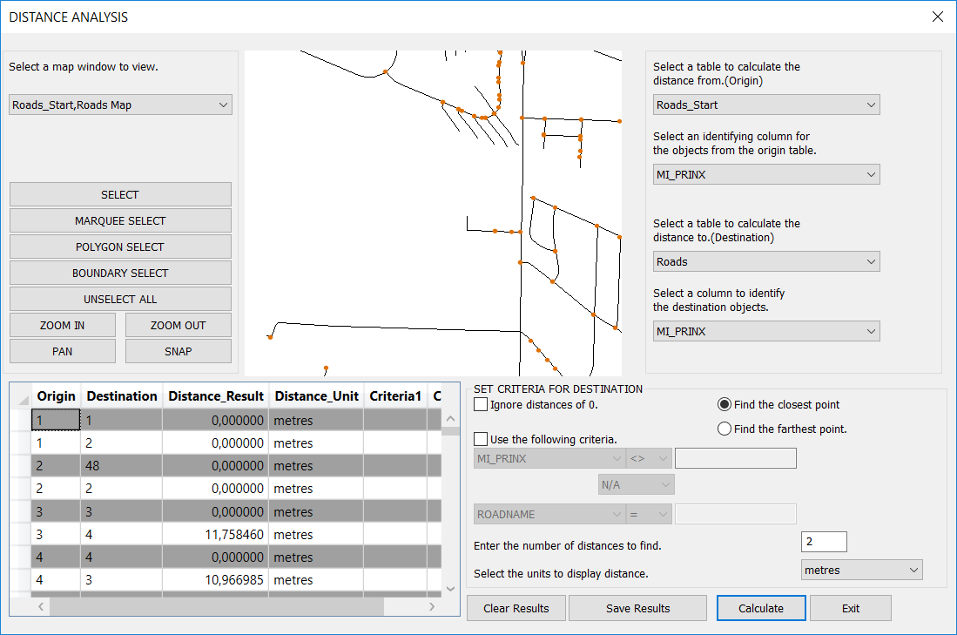The height and width of the screenshot is (635, 957).
Task: Enable the SNAP tool
Action: click(x=178, y=351)
